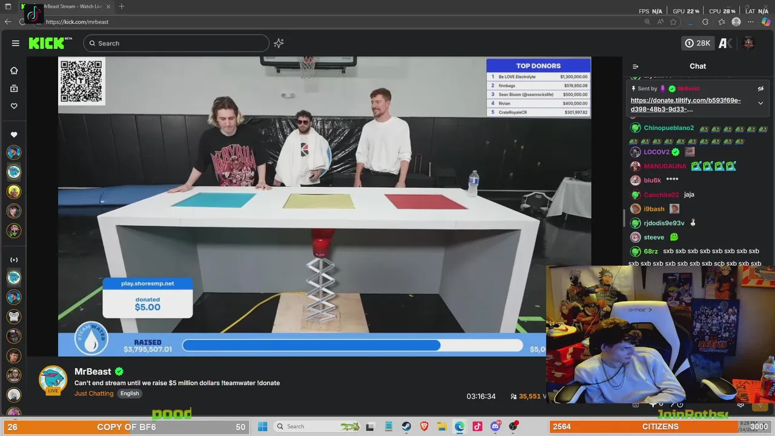Open a new browser tab
This screenshot has height=436, width=775.
click(122, 7)
